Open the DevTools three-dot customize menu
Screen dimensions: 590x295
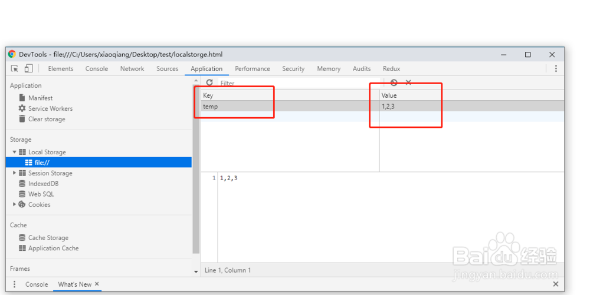click(x=556, y=68)
